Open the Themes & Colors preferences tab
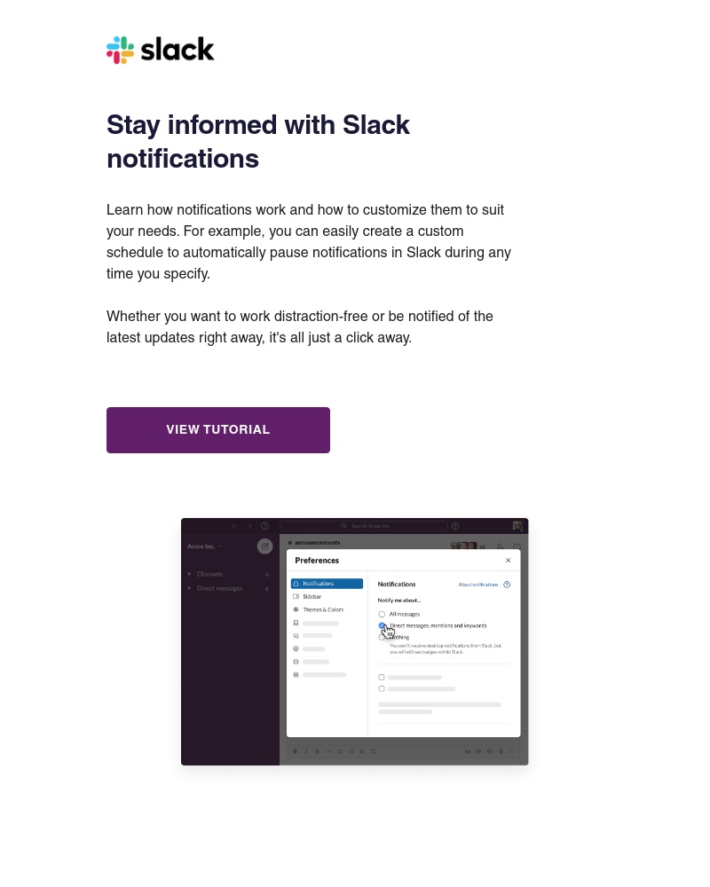Image resolution: width=710 pixels, height=887 pixels. coord(322,609)
